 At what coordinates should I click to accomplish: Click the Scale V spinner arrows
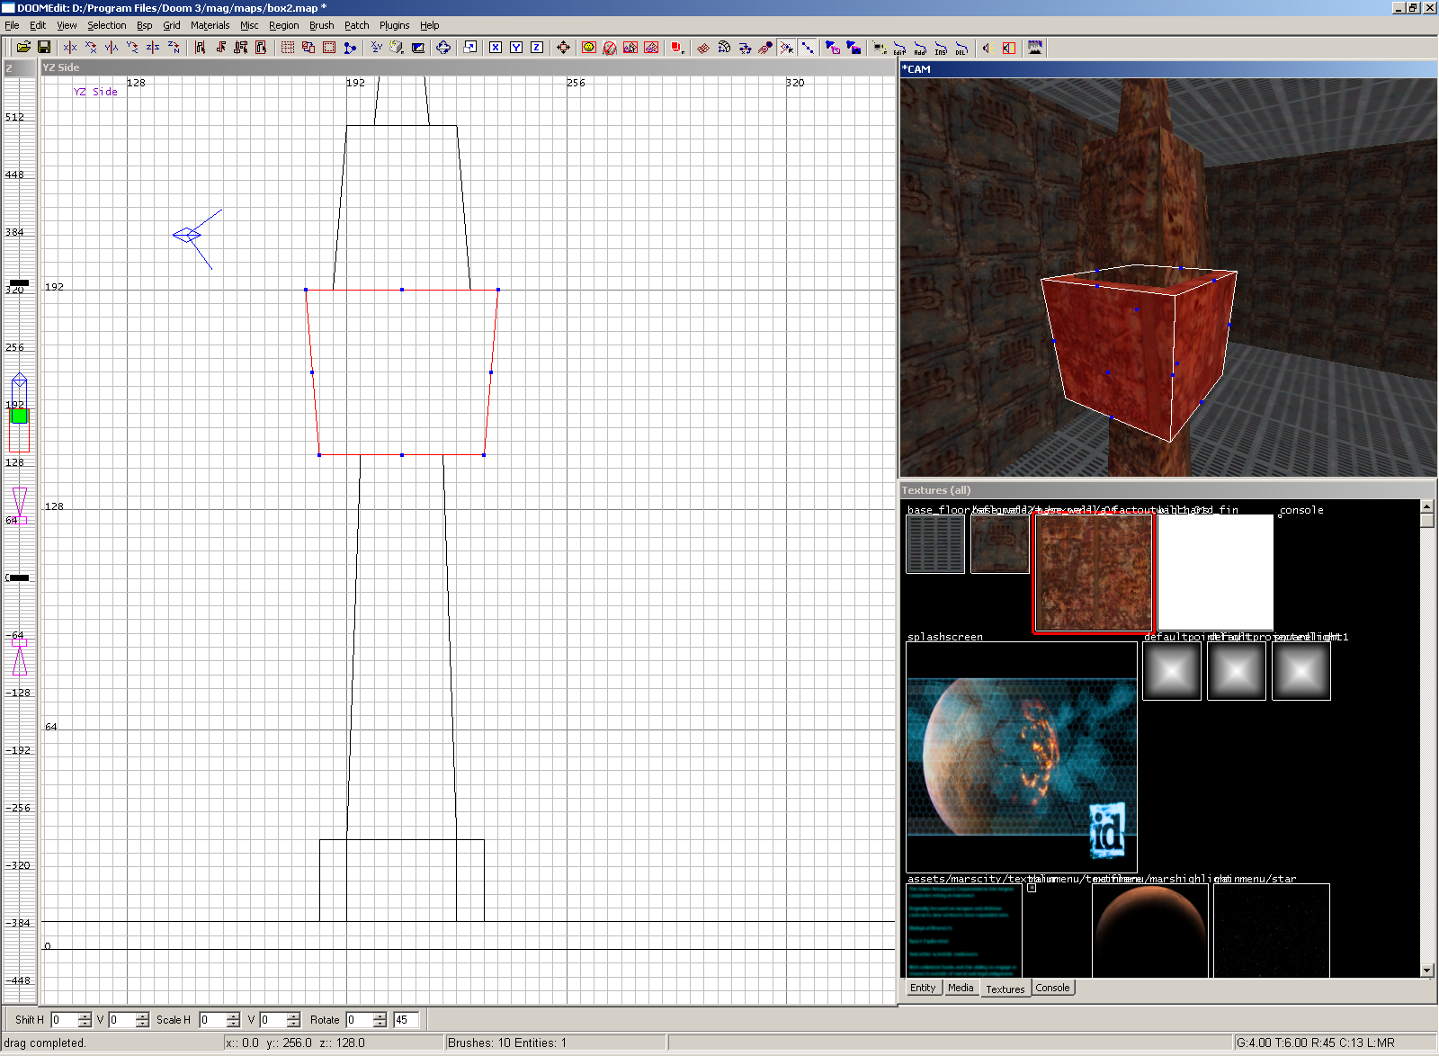[x=293, y=1019]
